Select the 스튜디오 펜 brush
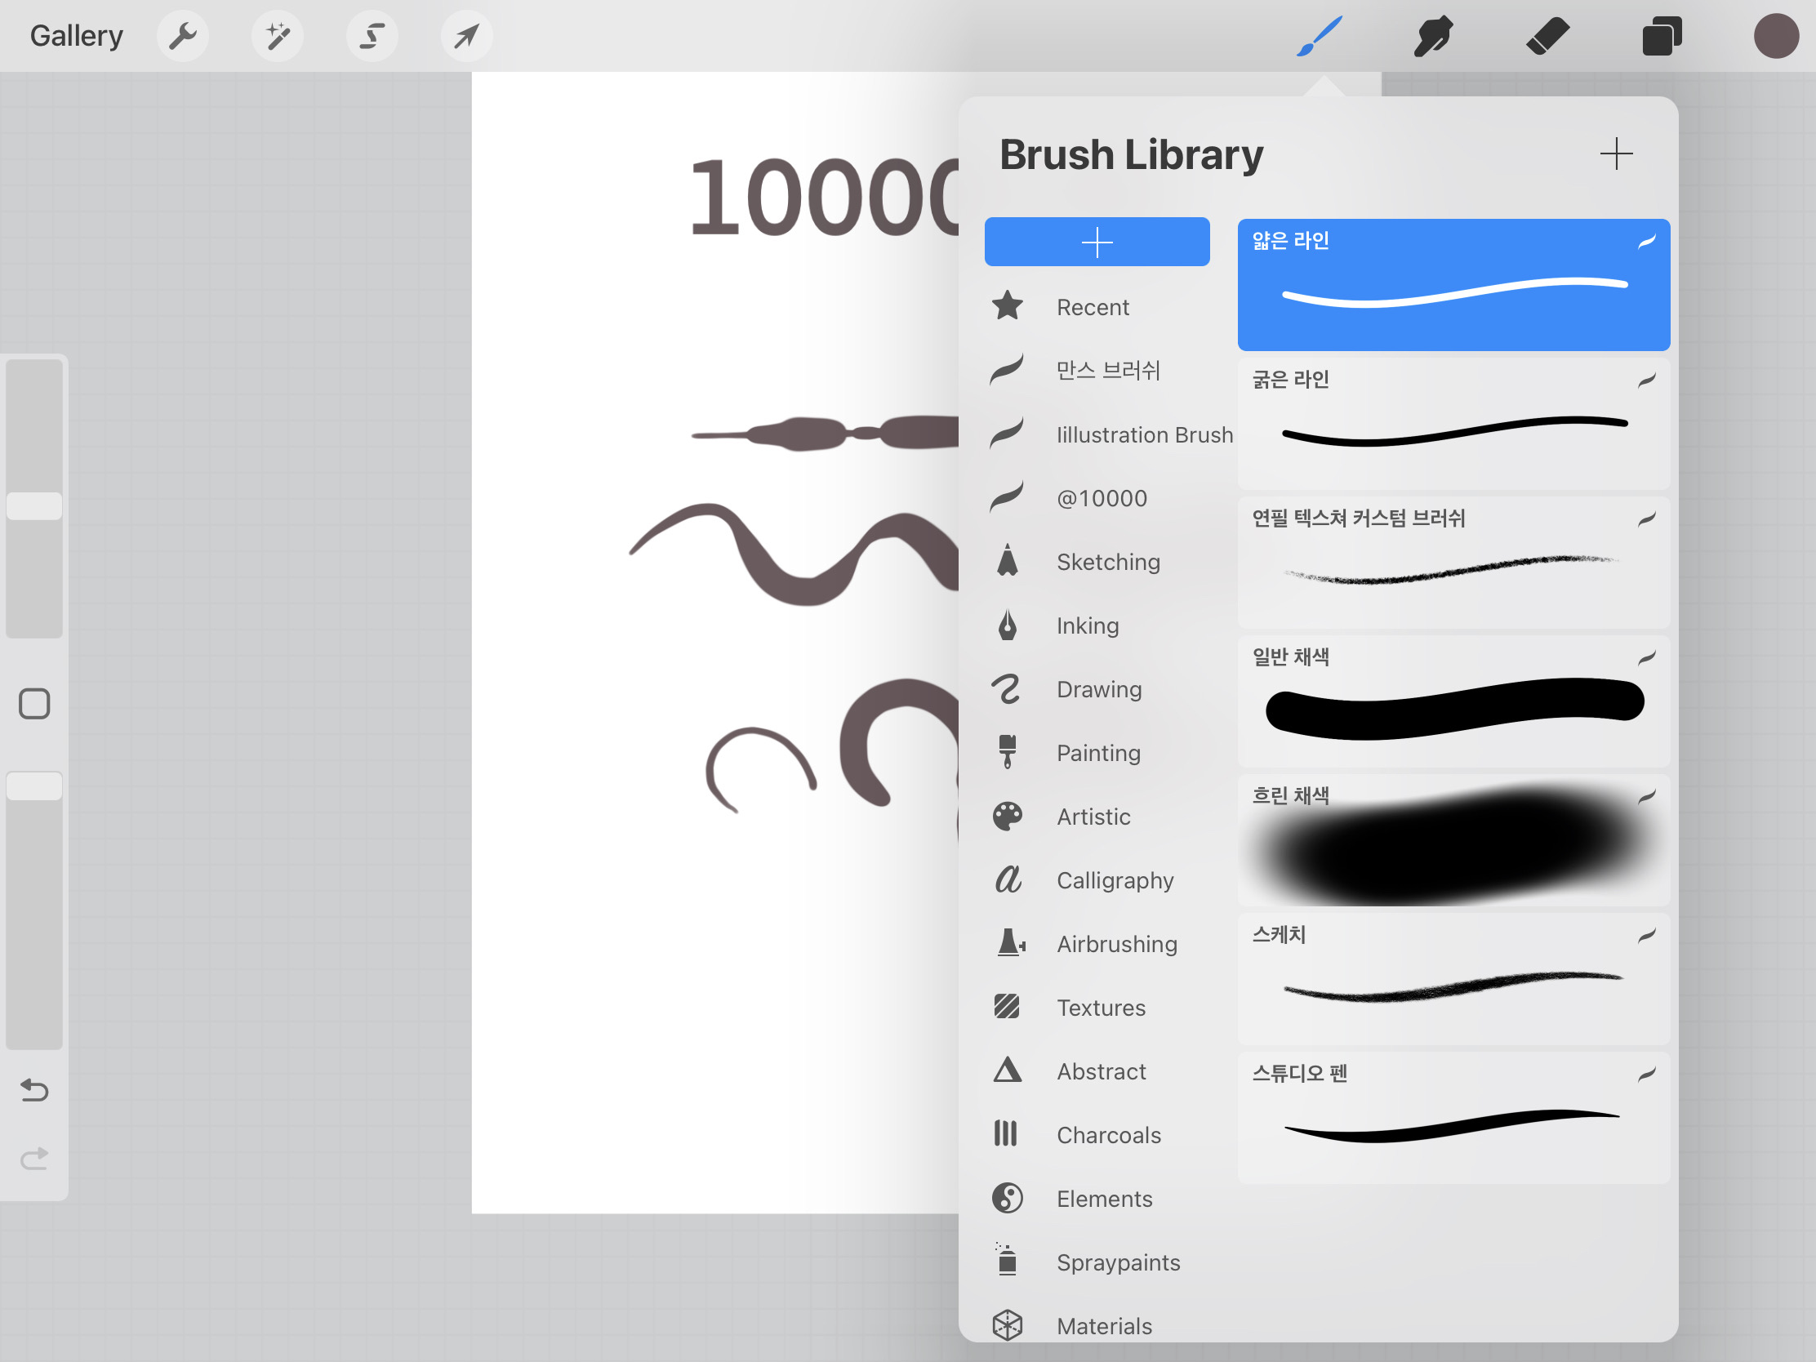This screenshot has width=1816, height=1362. [x=1453, y=1117]
